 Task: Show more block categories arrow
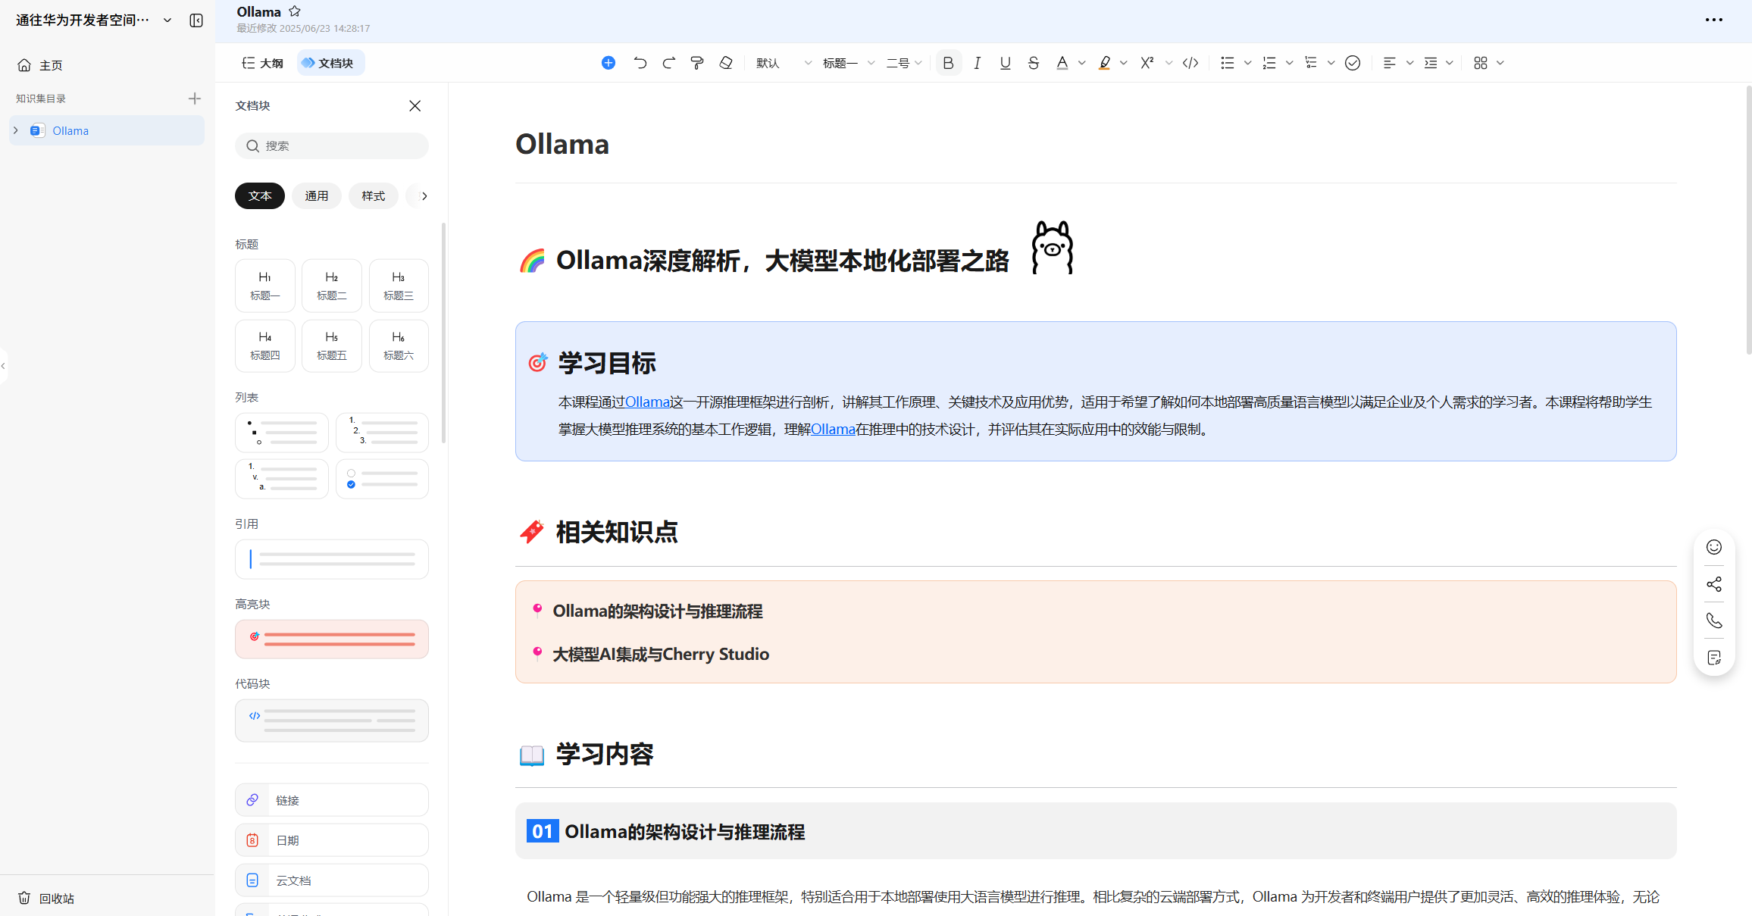424,195
